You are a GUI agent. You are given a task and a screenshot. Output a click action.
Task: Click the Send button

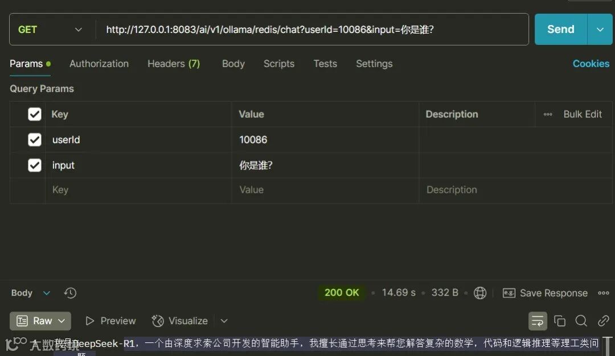560,29
